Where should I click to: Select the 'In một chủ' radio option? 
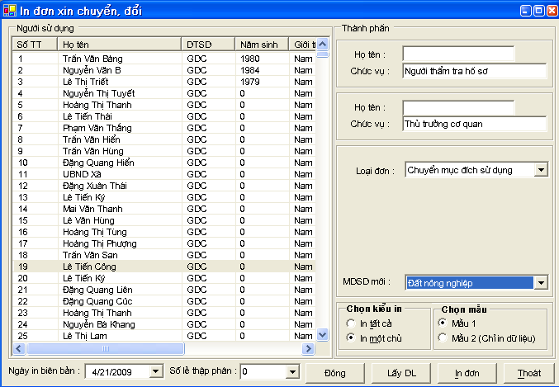coord(352,337)
